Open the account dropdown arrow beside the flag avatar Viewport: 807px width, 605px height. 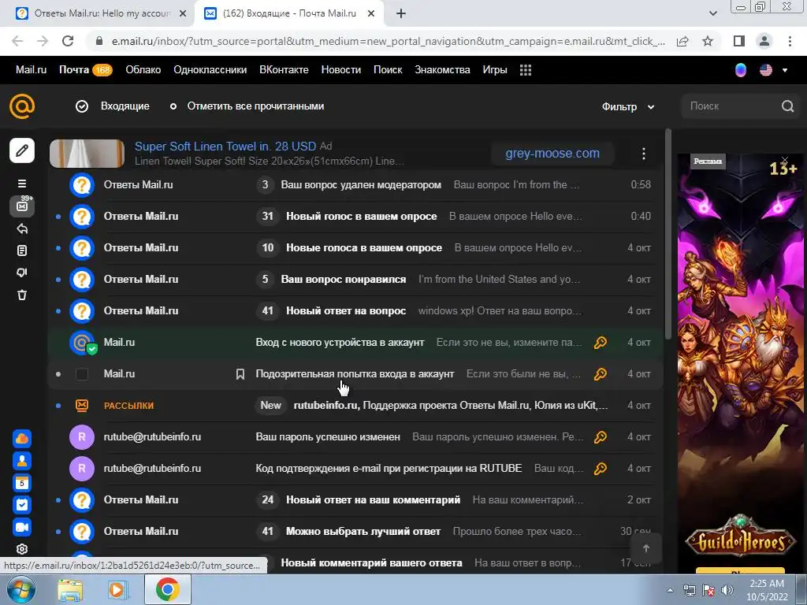coord(785,70)
